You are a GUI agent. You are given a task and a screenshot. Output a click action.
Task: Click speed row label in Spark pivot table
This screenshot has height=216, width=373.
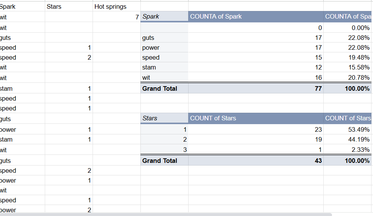pyautogui.click(x=164, y=57)
